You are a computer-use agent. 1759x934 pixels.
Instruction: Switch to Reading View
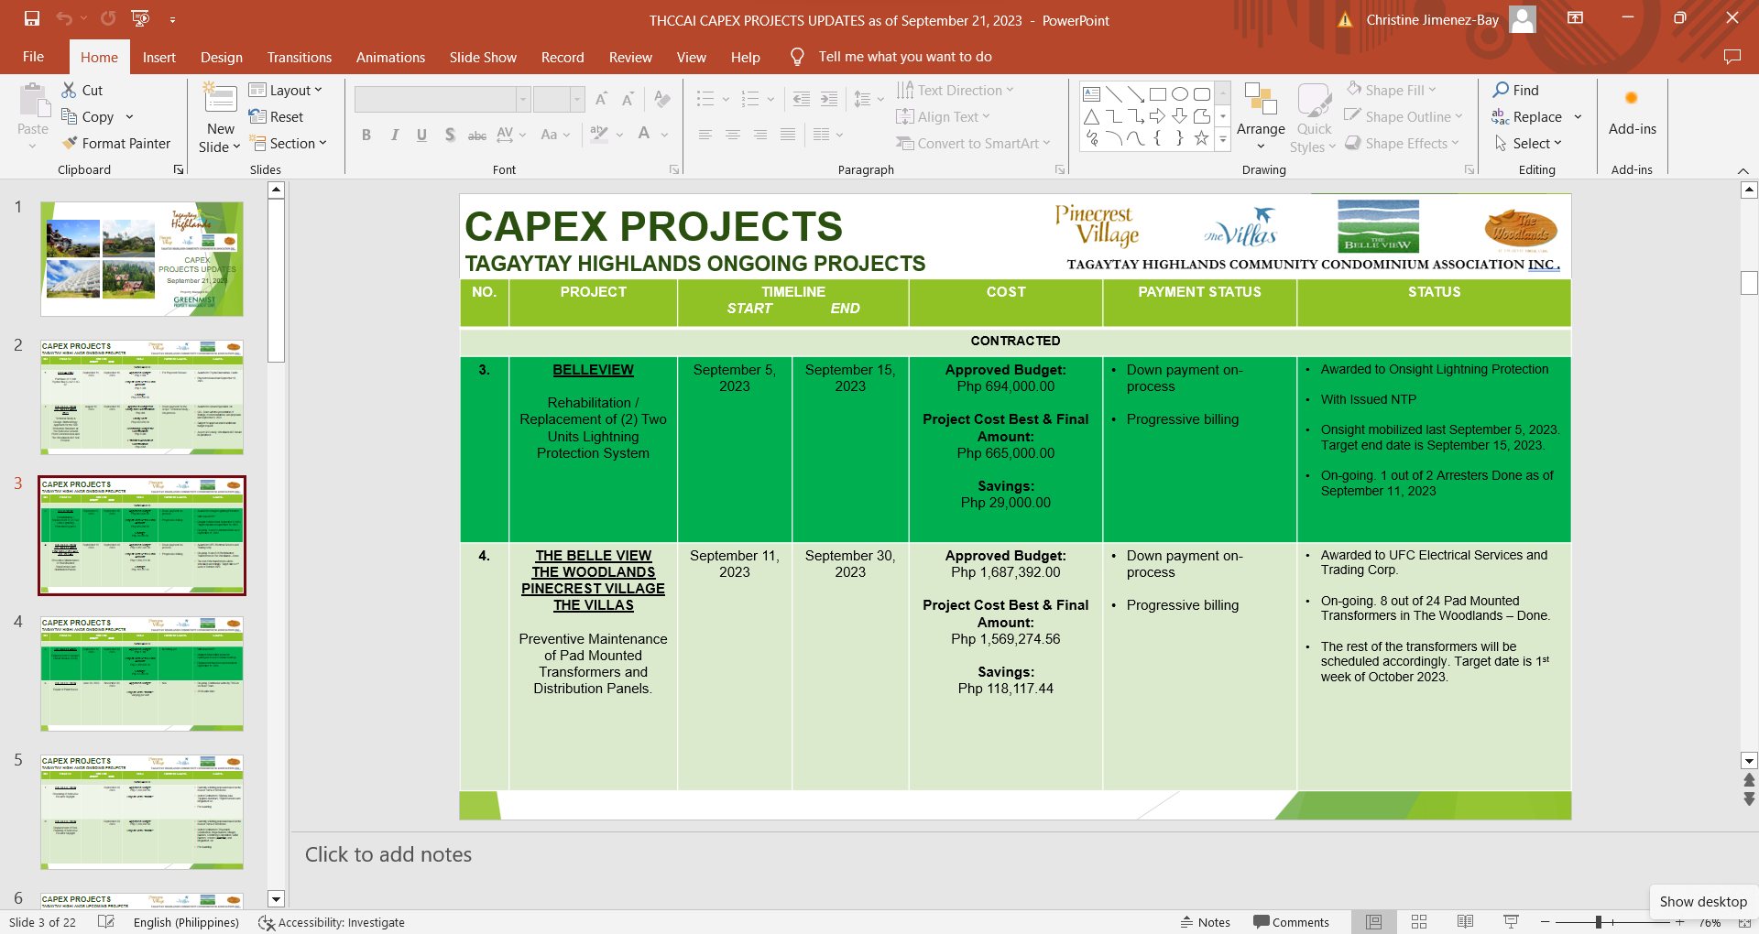tap(1465, 922)
